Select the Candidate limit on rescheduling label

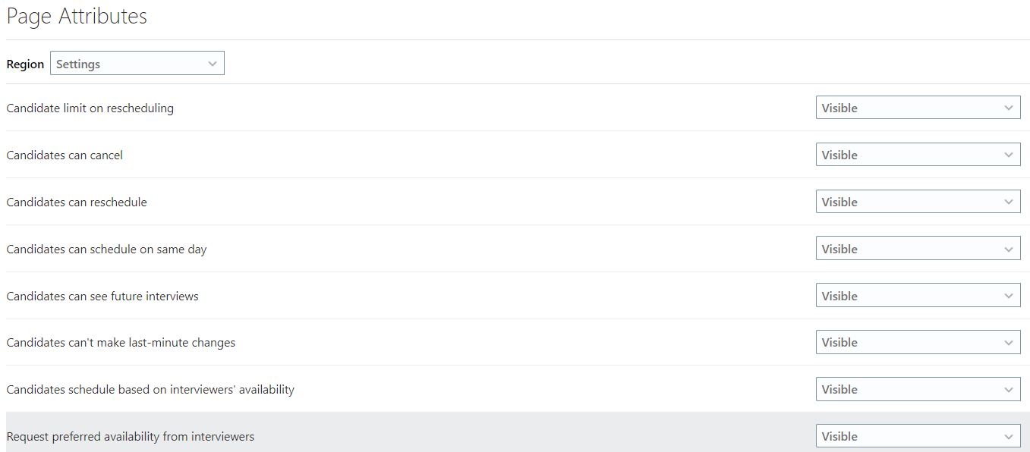point(90,108)
